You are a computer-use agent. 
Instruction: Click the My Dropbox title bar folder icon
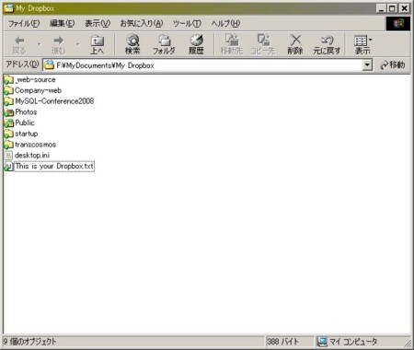(9, 7)
